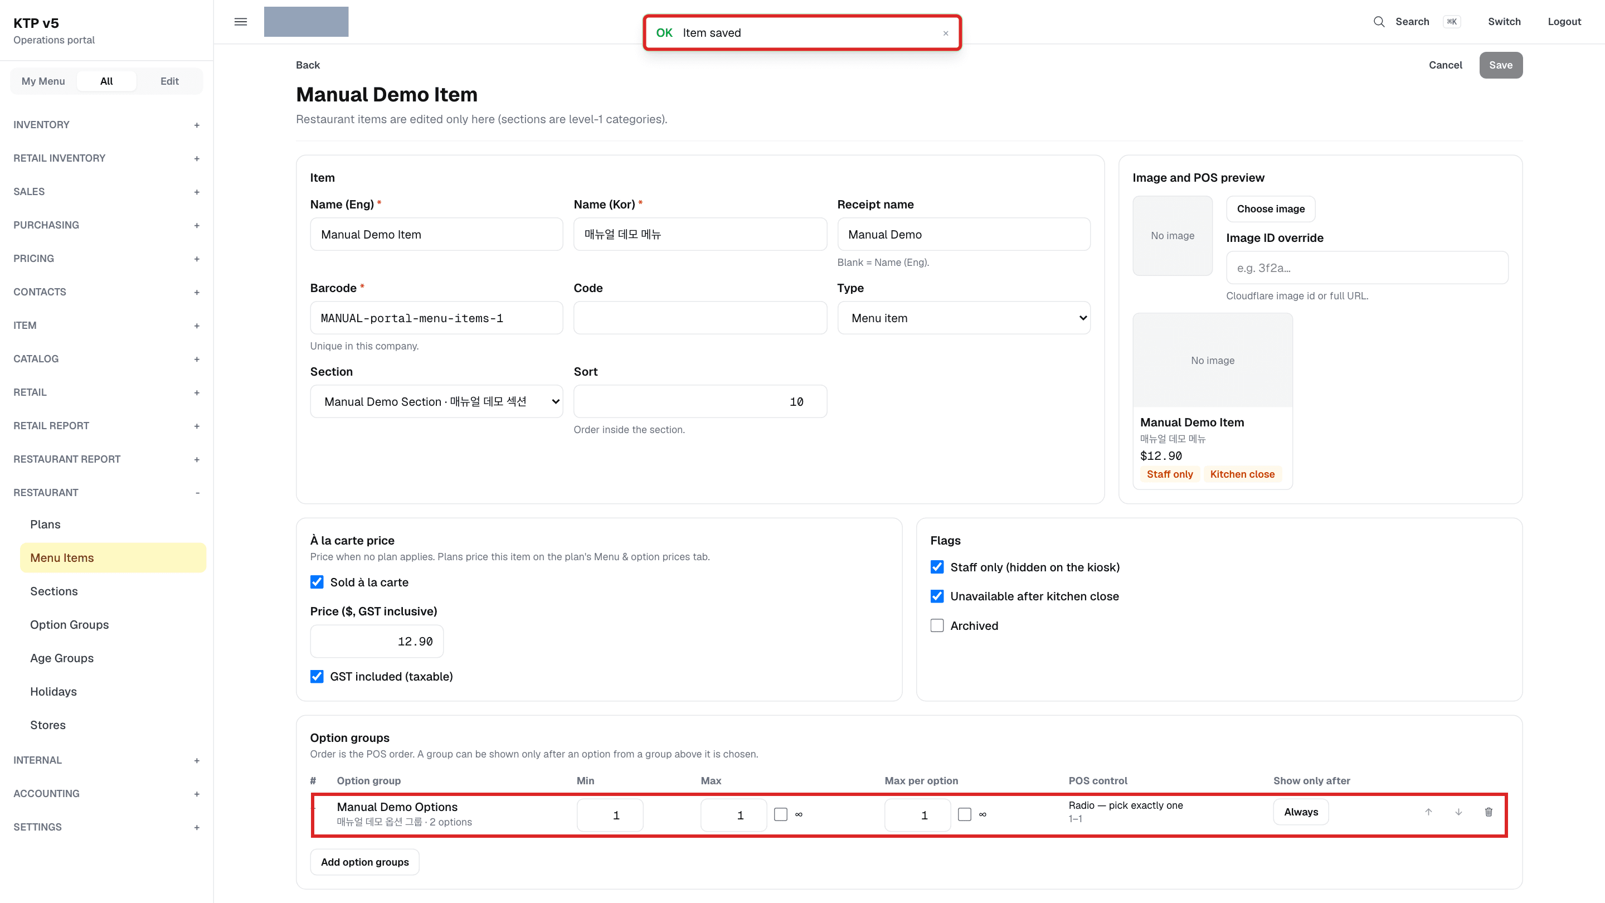Open the Type dropdown

963,318
